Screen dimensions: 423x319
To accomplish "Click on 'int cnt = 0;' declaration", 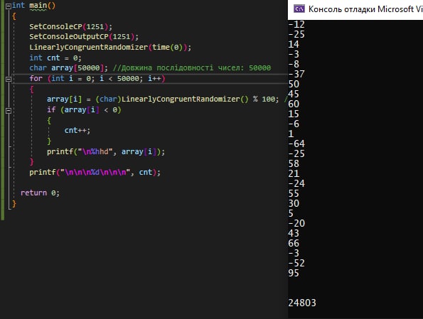I will coord(55,58).
